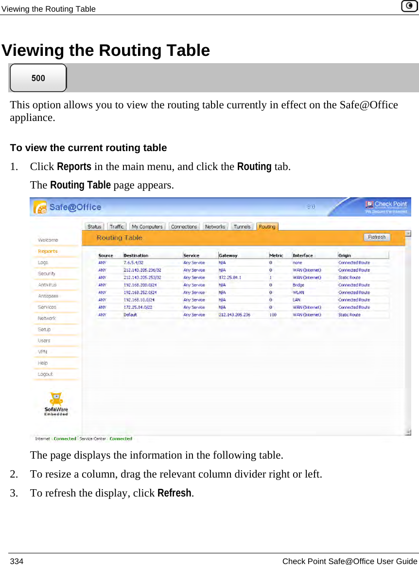The height and width of the screenshot is (565, 419).
Task: Click the Source column header
Action: pos(105,255)
